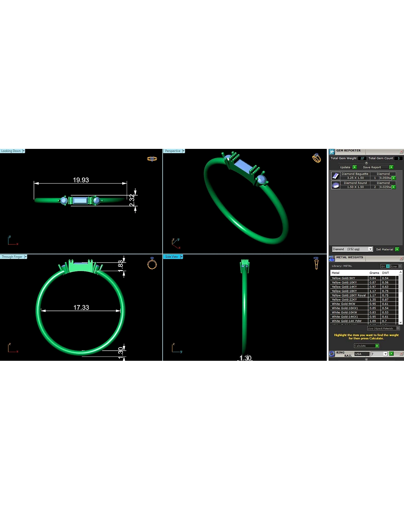Close the Ring Rail panel
404x510 pixels.
pos(401,354)
